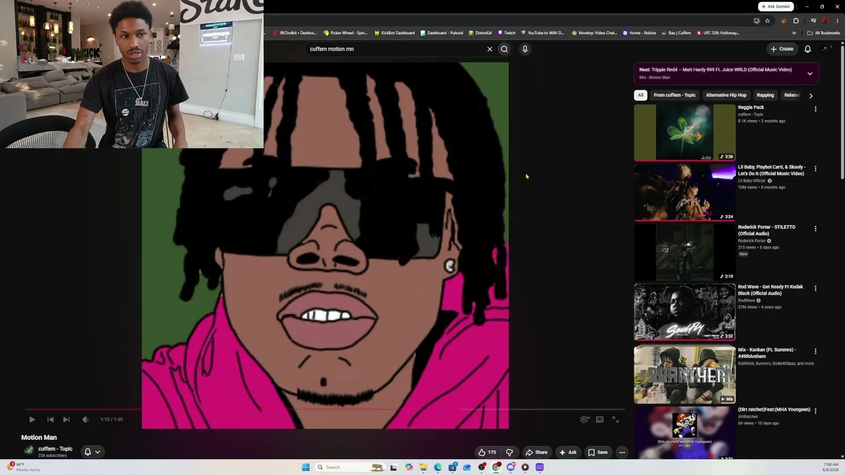The width and height of the screenshot is (845, 475).
Task: Open options menu for STILETTO video
Action: [815, 229]
